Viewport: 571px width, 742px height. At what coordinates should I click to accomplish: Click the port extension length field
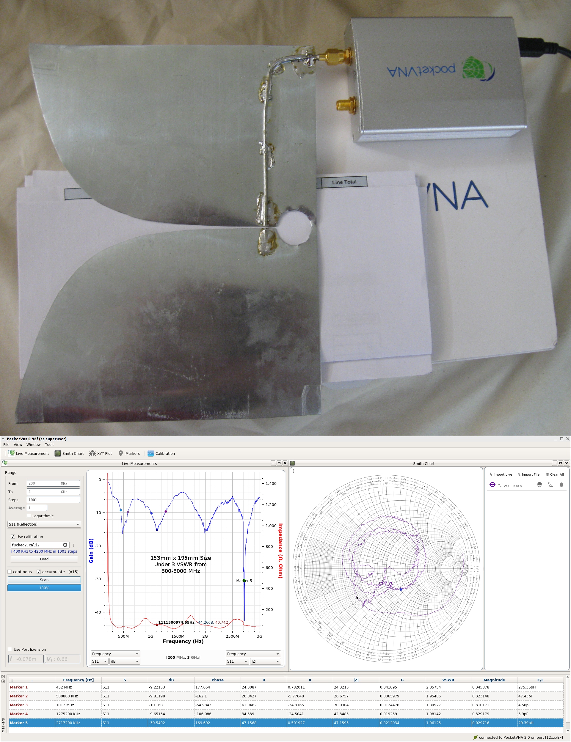pyautogui.click(x=26, y=659)
